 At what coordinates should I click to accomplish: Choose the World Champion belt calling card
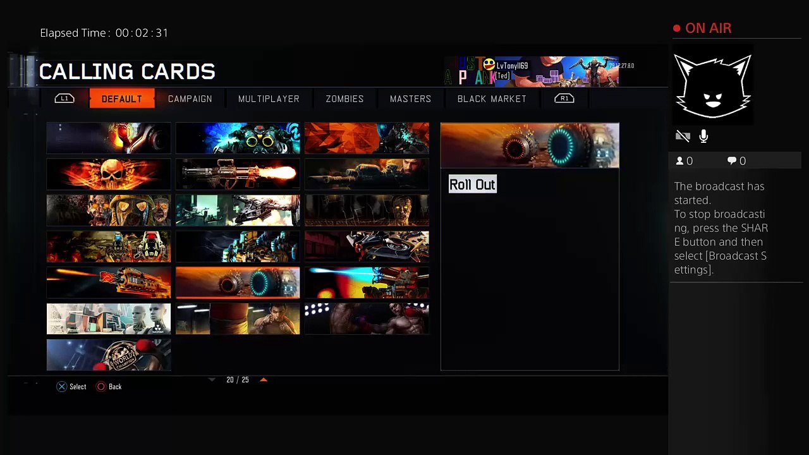tap(109, 355)
